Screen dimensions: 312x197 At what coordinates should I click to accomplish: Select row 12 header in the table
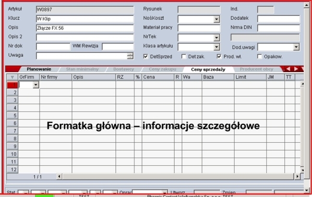click(12, 170)
